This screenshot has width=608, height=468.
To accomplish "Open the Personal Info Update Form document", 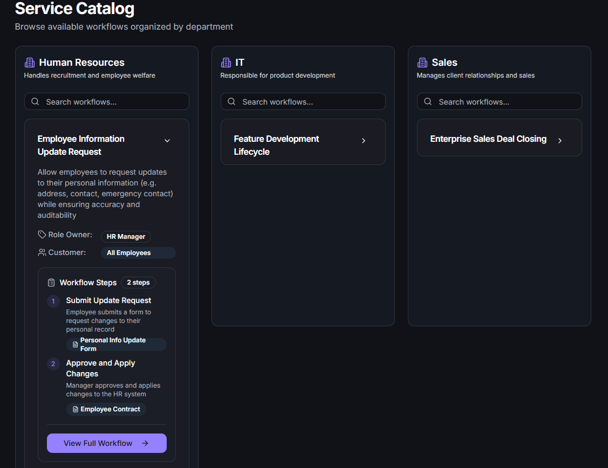I will [116, 345].
